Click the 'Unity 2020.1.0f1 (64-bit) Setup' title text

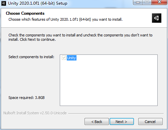click(38, 3)
